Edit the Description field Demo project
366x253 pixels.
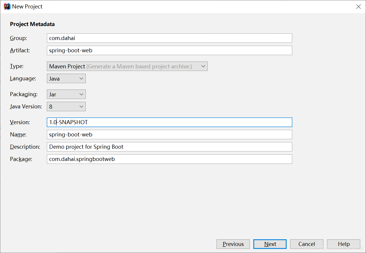coord(169,147)
